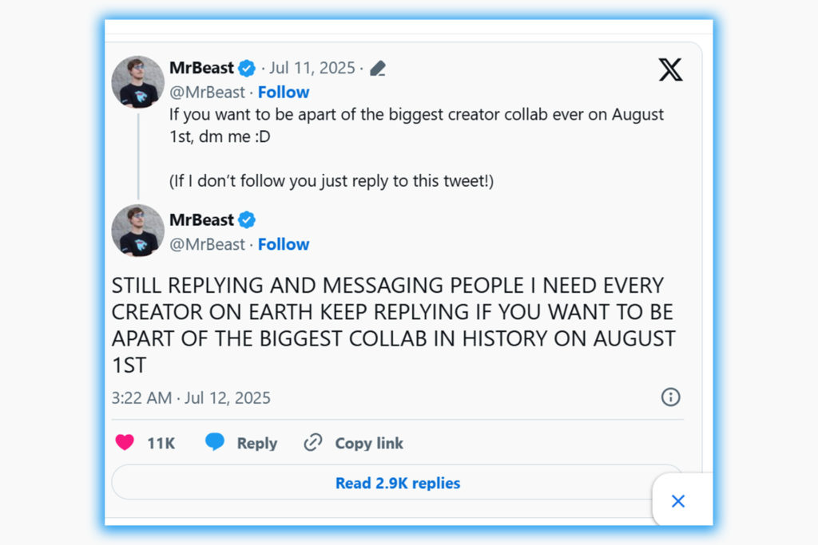Click the @MrBeast handle in the lower tweet
Viewport: 818px width, 545px height.
[x=207, y=244]
